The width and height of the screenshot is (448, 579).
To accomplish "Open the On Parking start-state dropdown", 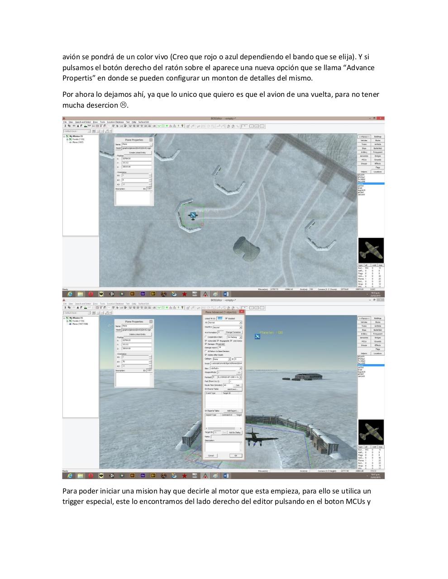I will pyautogui.click(x=234, y=337).
